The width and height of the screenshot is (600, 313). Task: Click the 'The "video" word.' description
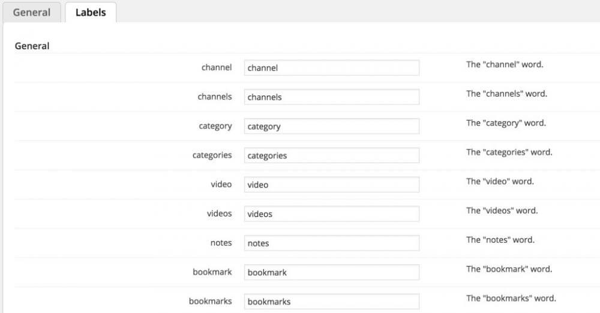tap(500, 181)
